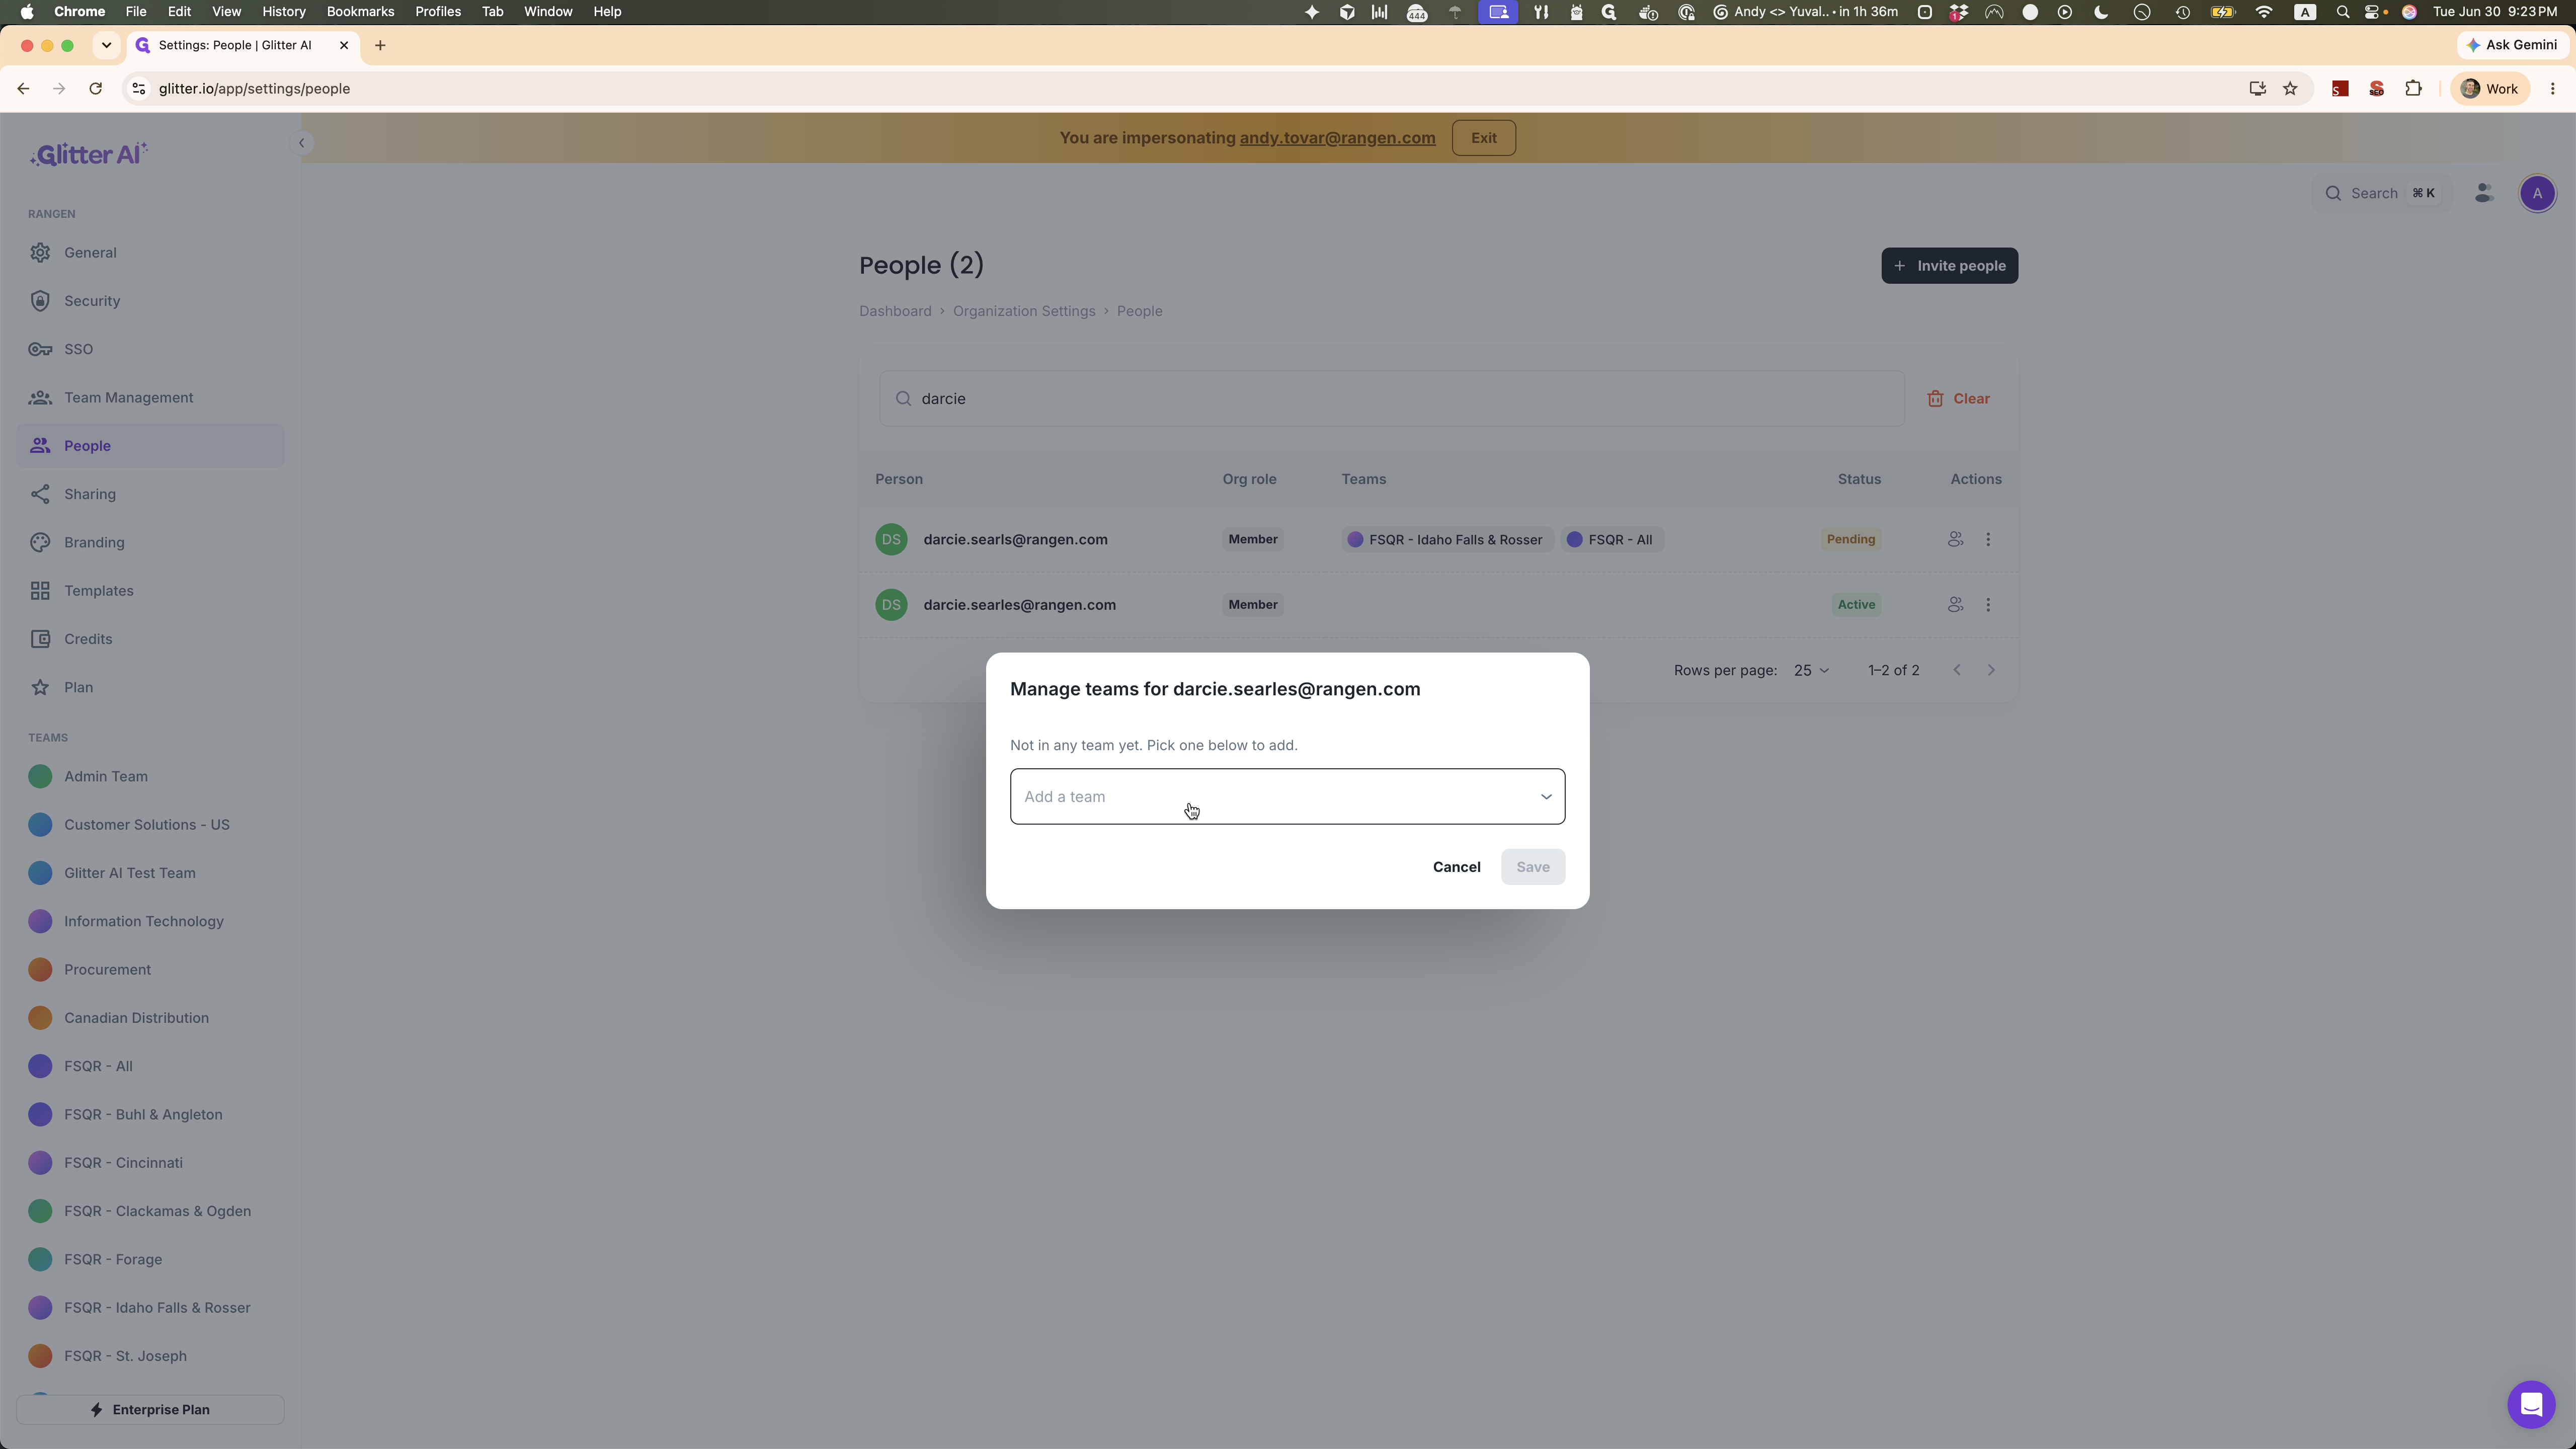Open Branding palette icon

[40, 542]
